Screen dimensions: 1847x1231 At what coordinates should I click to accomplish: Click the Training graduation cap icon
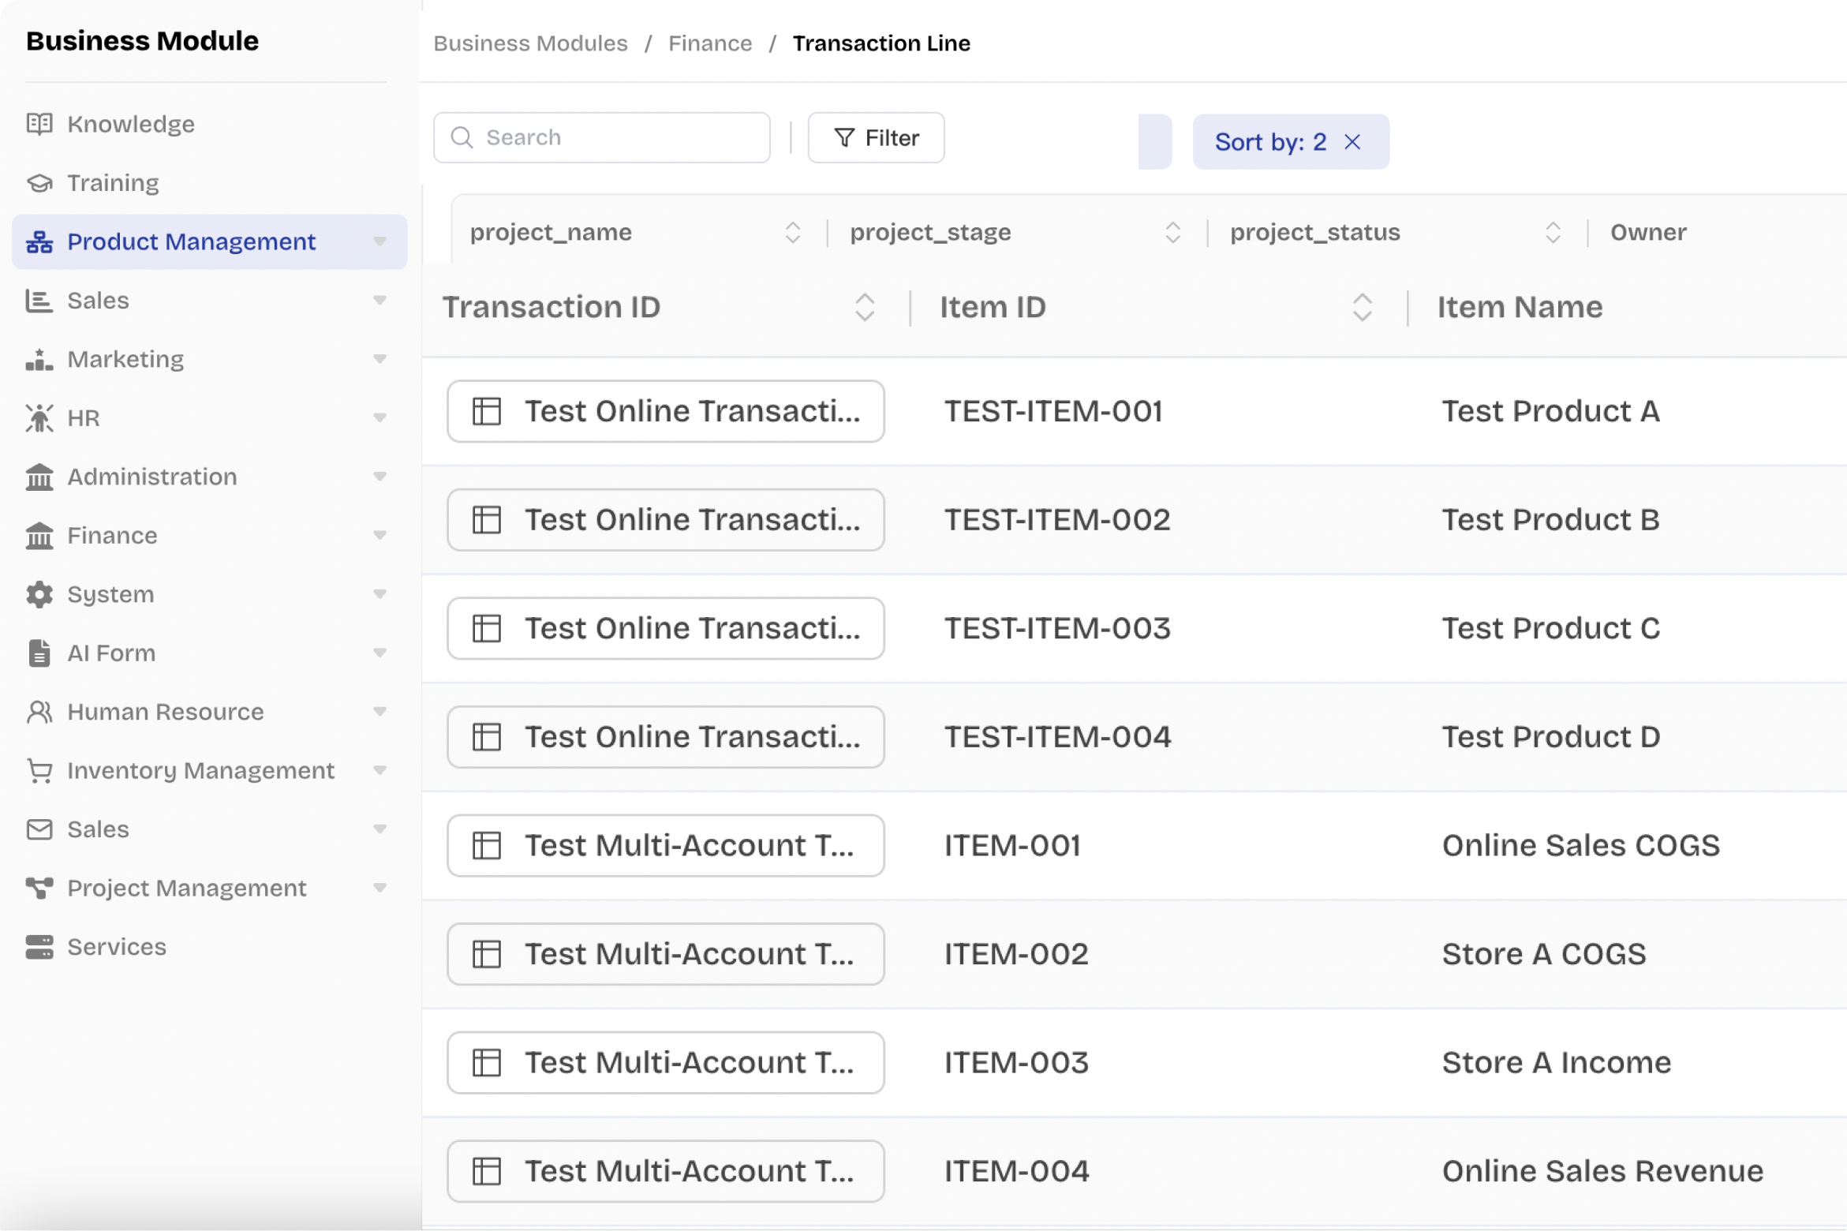[39, 183]
